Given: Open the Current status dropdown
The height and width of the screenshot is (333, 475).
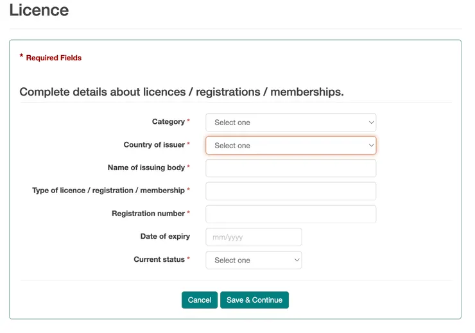Looking at the screenshot, I should (254, 260).
